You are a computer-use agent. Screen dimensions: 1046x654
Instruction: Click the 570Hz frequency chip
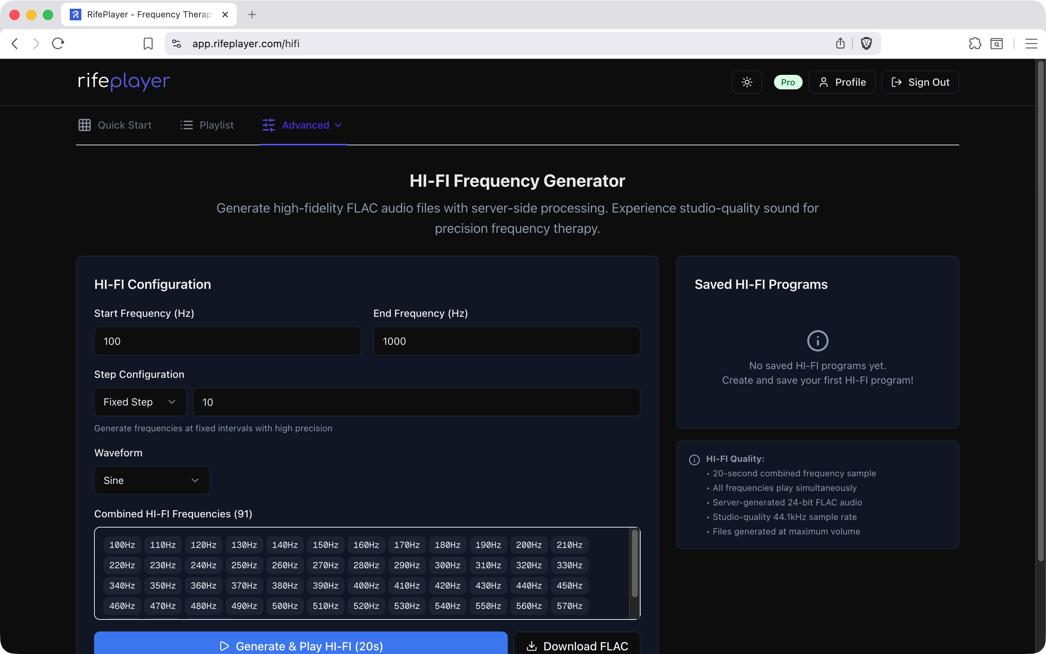[x=569, y=606]
